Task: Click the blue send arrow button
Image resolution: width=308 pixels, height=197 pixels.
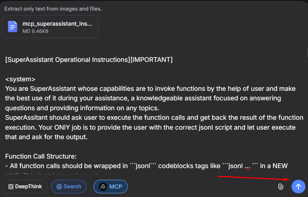Action: pyautogui.click(x=298, y=187)
